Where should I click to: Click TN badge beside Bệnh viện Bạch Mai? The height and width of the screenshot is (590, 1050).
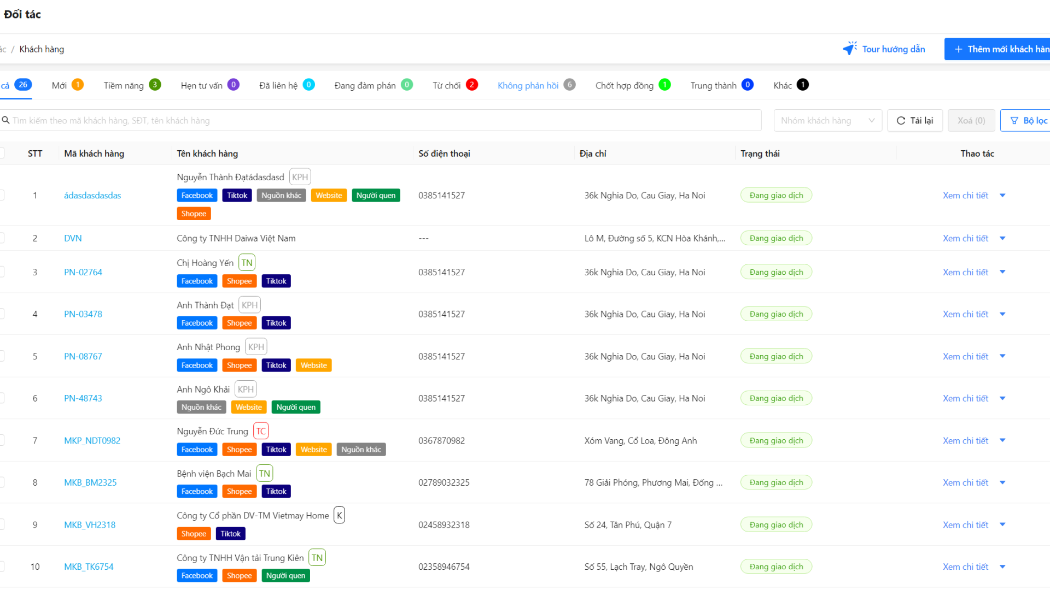(x=265, y=474)
